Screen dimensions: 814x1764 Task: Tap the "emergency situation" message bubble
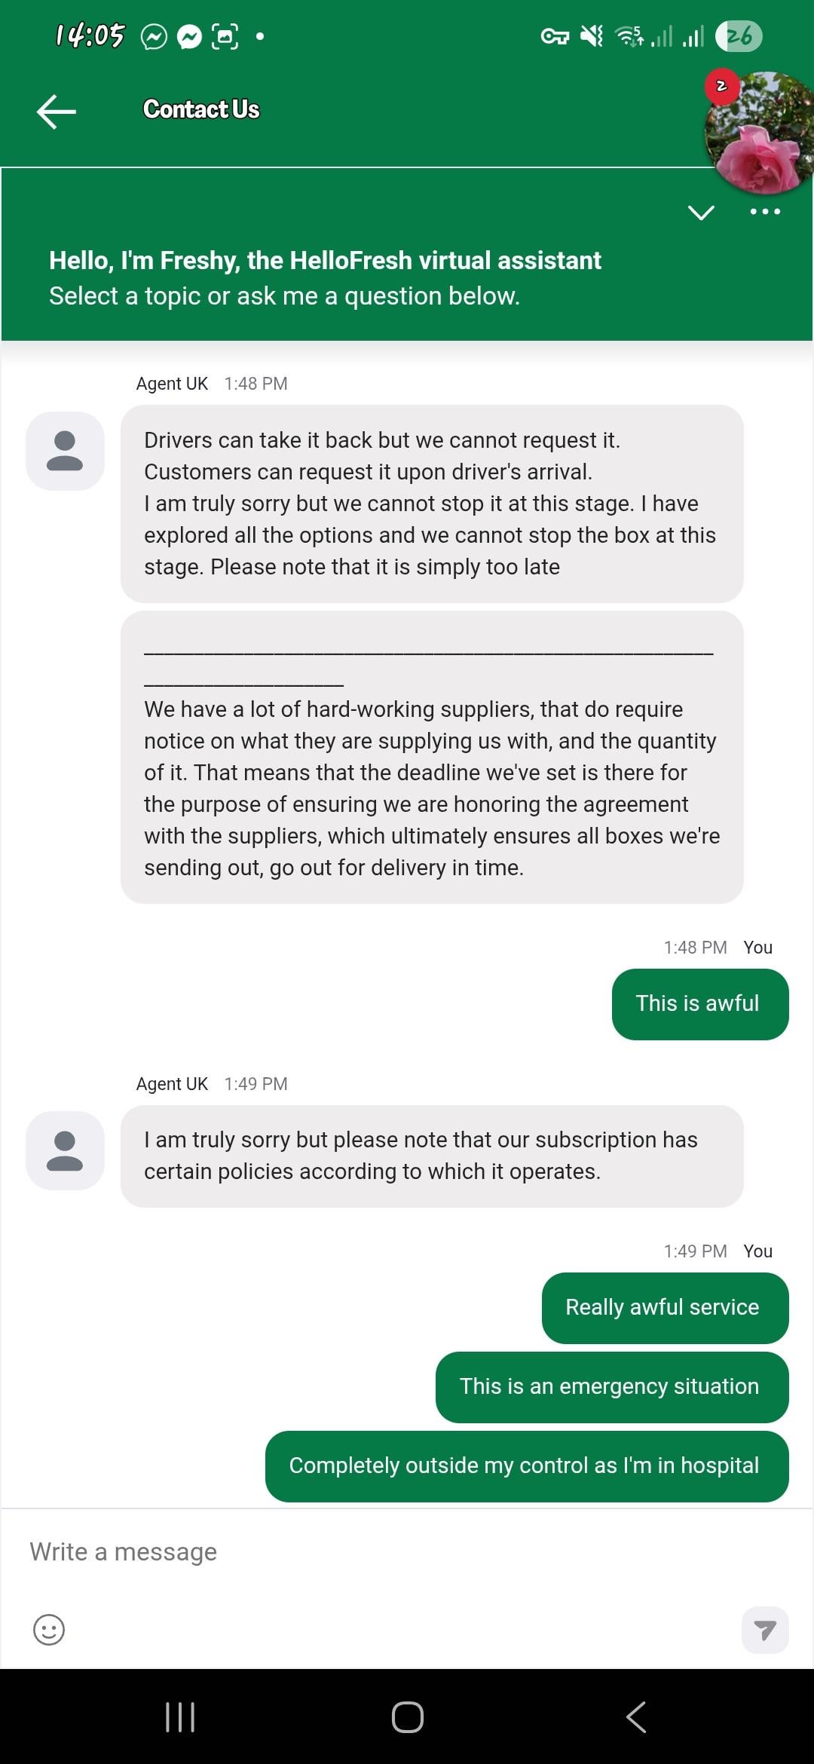tap(611, 1387)
